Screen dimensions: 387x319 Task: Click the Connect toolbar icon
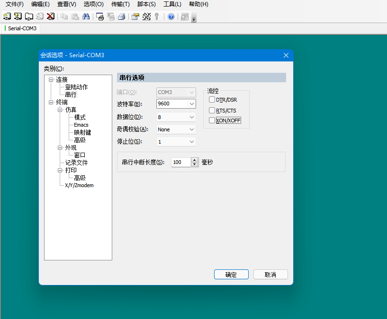[7, 17]
